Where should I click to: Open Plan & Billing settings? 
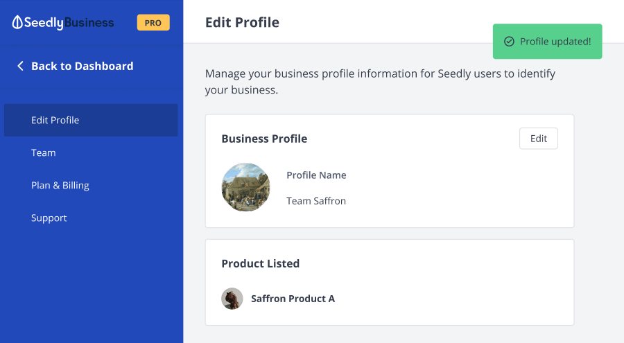[60, 185]
